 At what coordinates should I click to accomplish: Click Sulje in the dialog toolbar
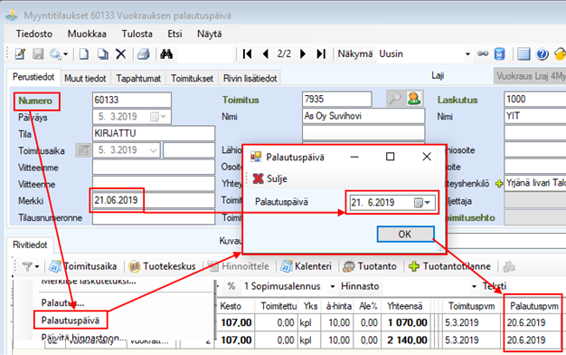(270, 178)
